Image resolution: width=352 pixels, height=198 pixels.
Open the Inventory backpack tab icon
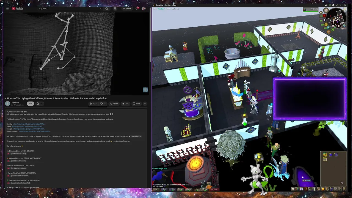pyautogui.click(x=306, y=189)
